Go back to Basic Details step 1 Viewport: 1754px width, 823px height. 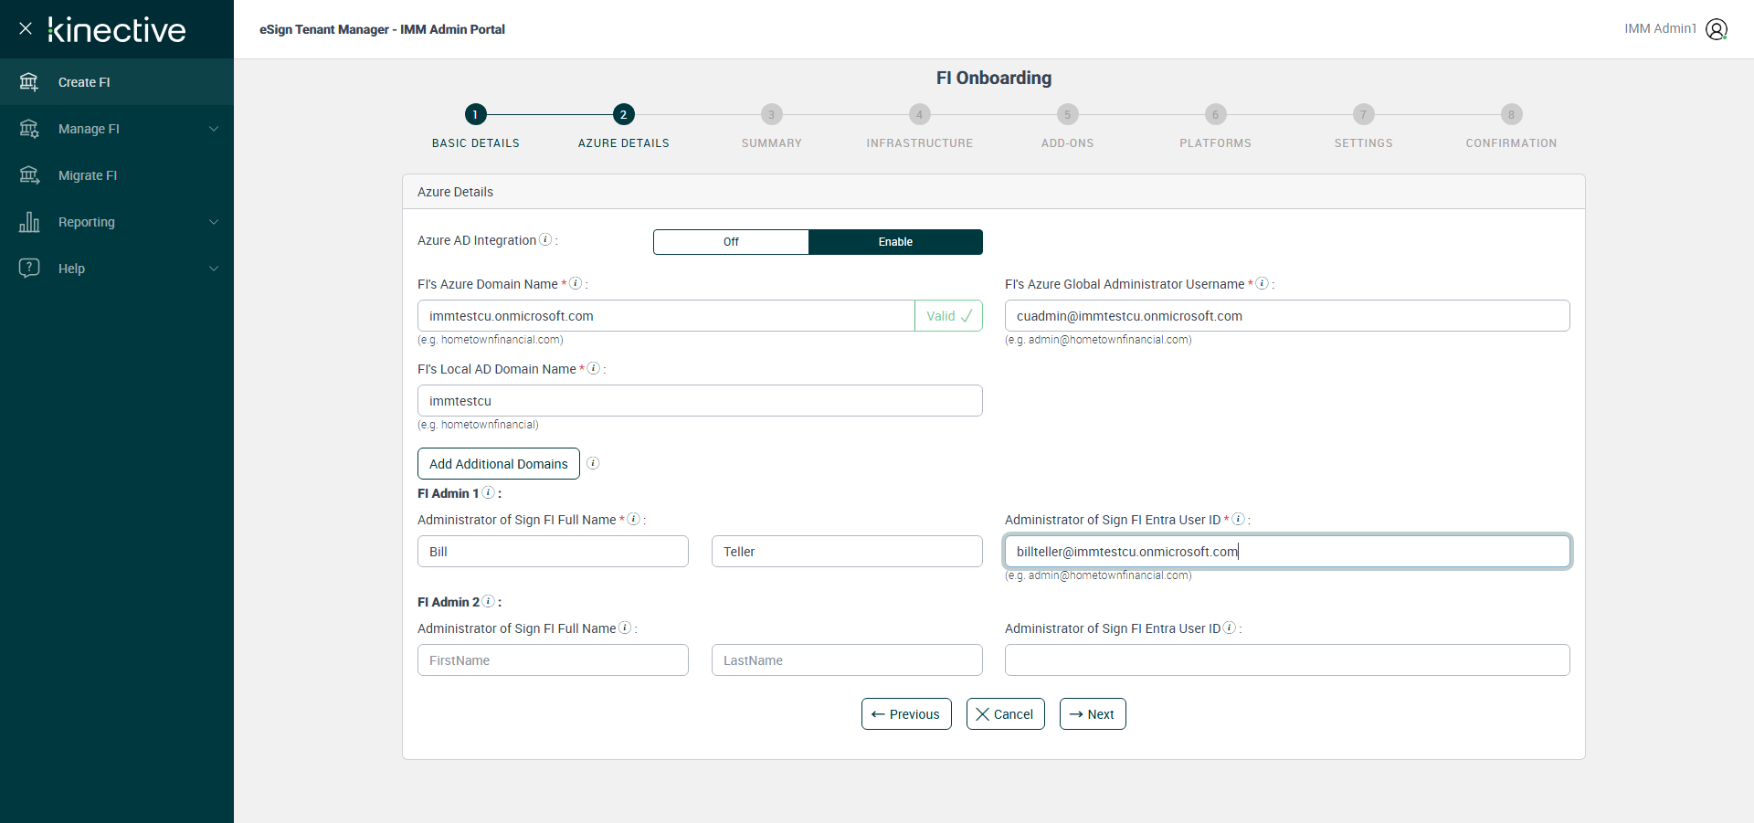point(475,114)
